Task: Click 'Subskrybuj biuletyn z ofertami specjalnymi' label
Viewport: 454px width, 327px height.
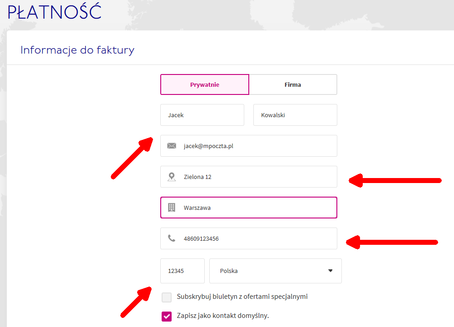Action: 242,297
